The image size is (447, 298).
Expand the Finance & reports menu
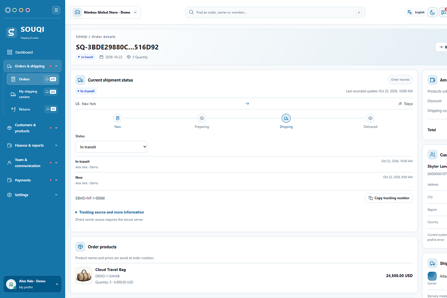[x=32, y=146]
